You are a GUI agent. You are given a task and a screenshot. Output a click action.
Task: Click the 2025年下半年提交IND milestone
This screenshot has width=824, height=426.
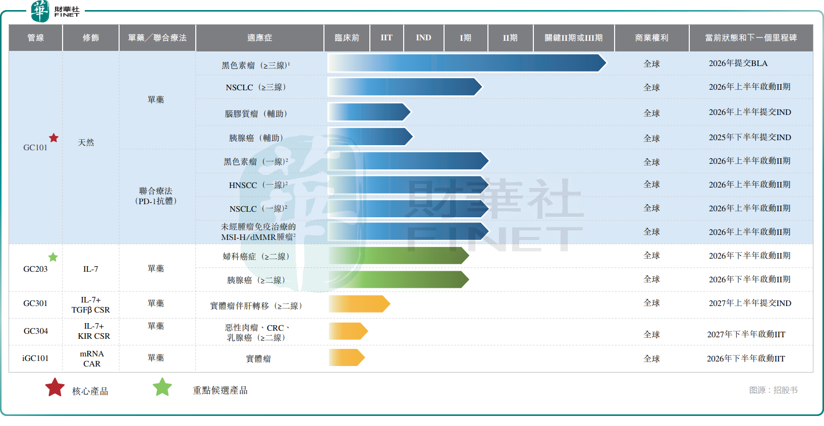[x=749, y=138]
